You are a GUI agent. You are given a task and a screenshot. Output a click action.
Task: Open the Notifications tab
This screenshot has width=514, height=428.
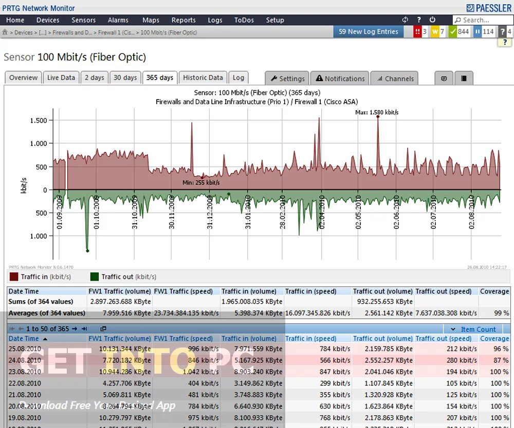coord(340,79)
